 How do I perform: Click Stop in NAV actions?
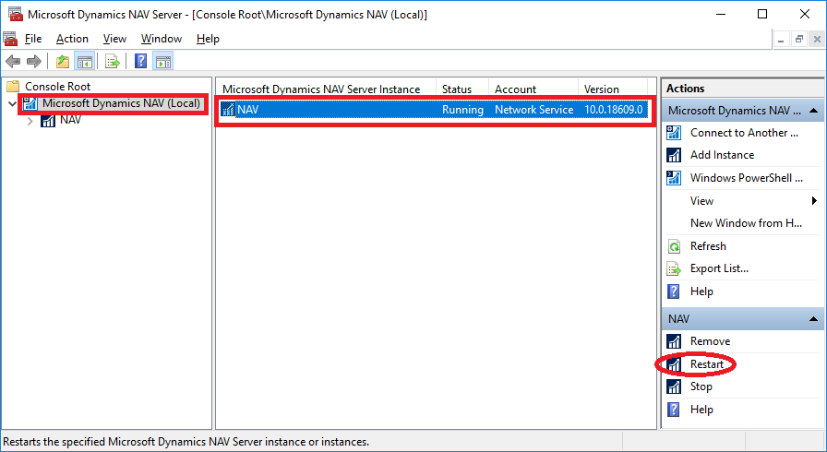click(701, 387)
